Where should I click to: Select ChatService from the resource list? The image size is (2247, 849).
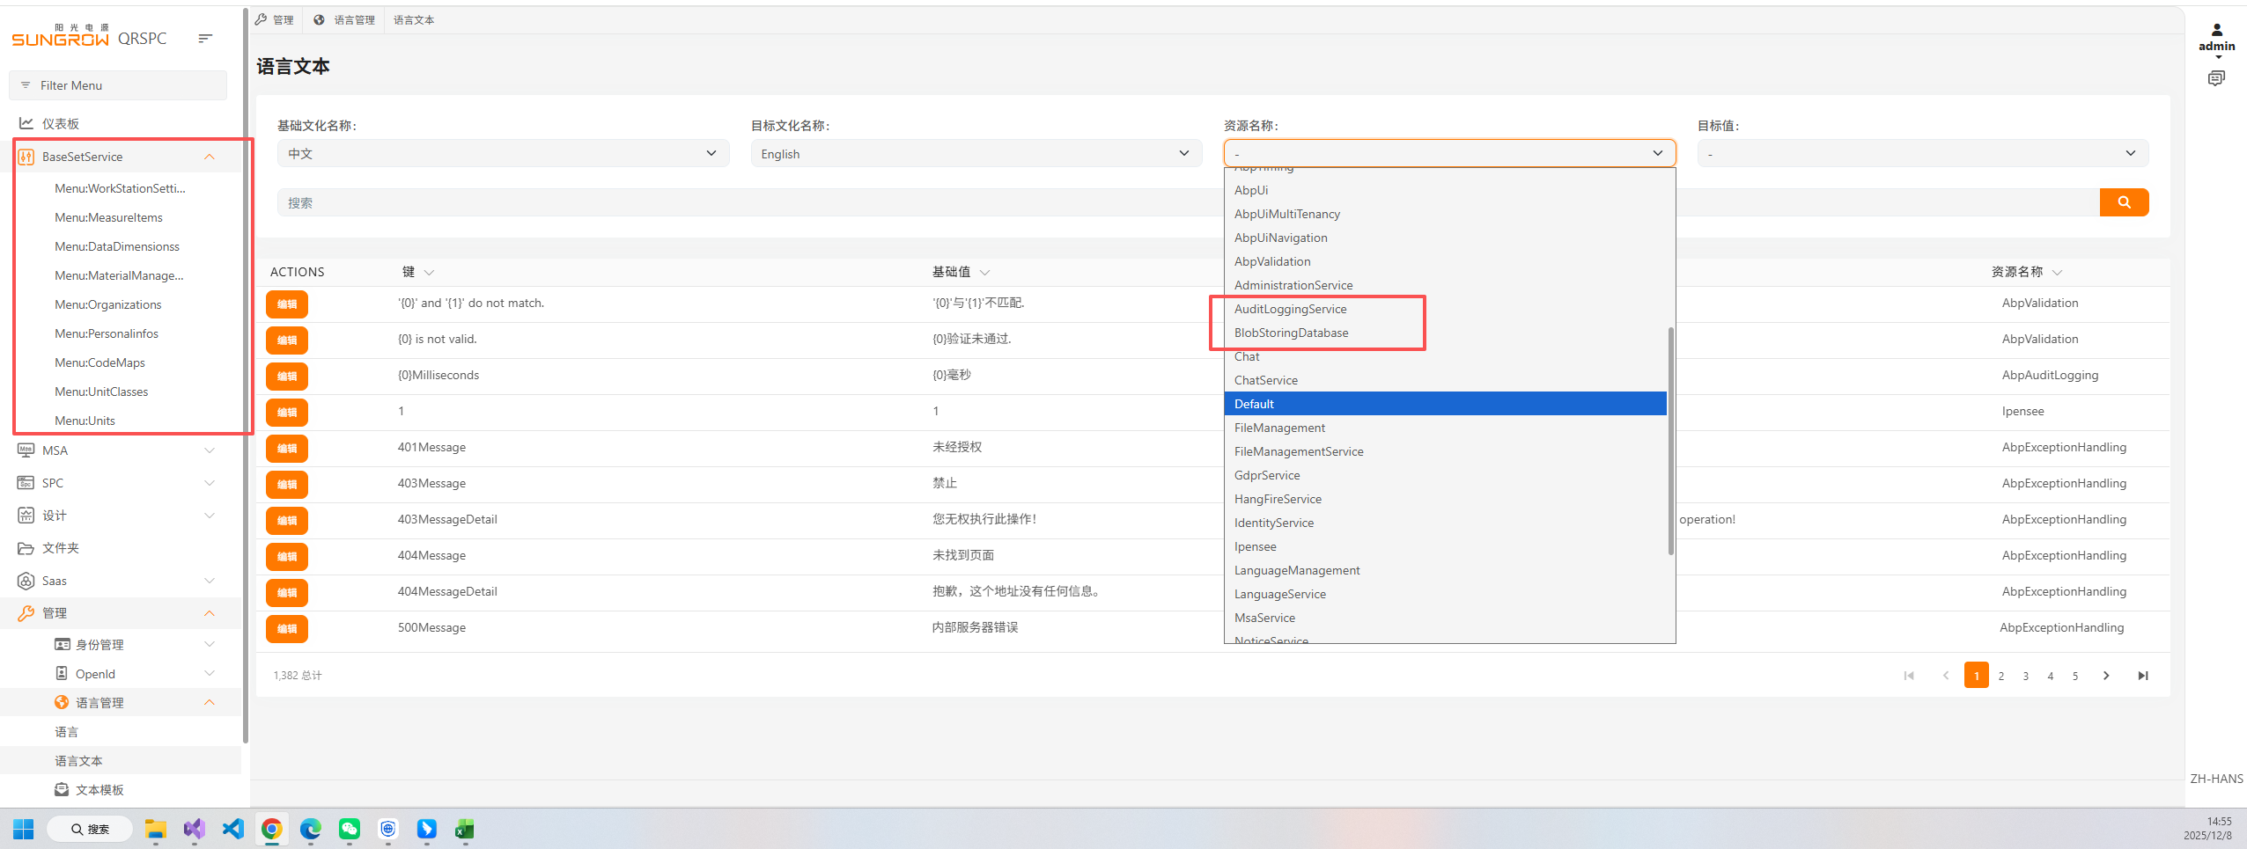click(x=1265, y=380)
